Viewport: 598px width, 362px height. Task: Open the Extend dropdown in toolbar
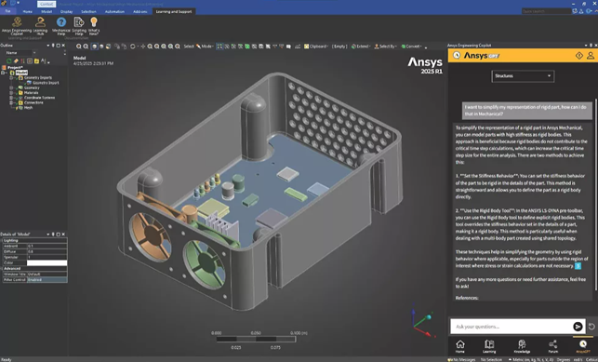361,47
